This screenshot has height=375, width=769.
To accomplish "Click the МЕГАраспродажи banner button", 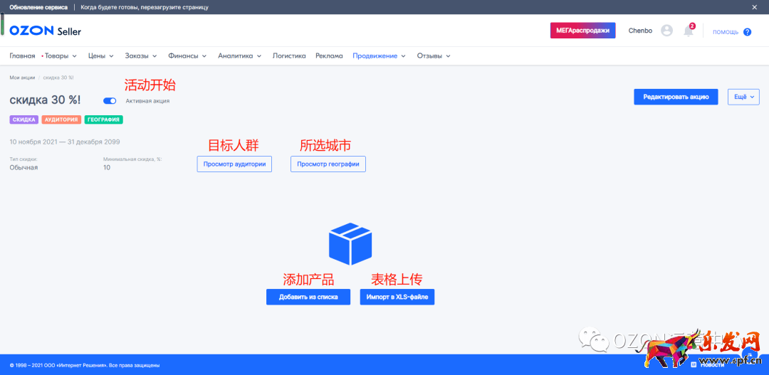I will [582, 31].
